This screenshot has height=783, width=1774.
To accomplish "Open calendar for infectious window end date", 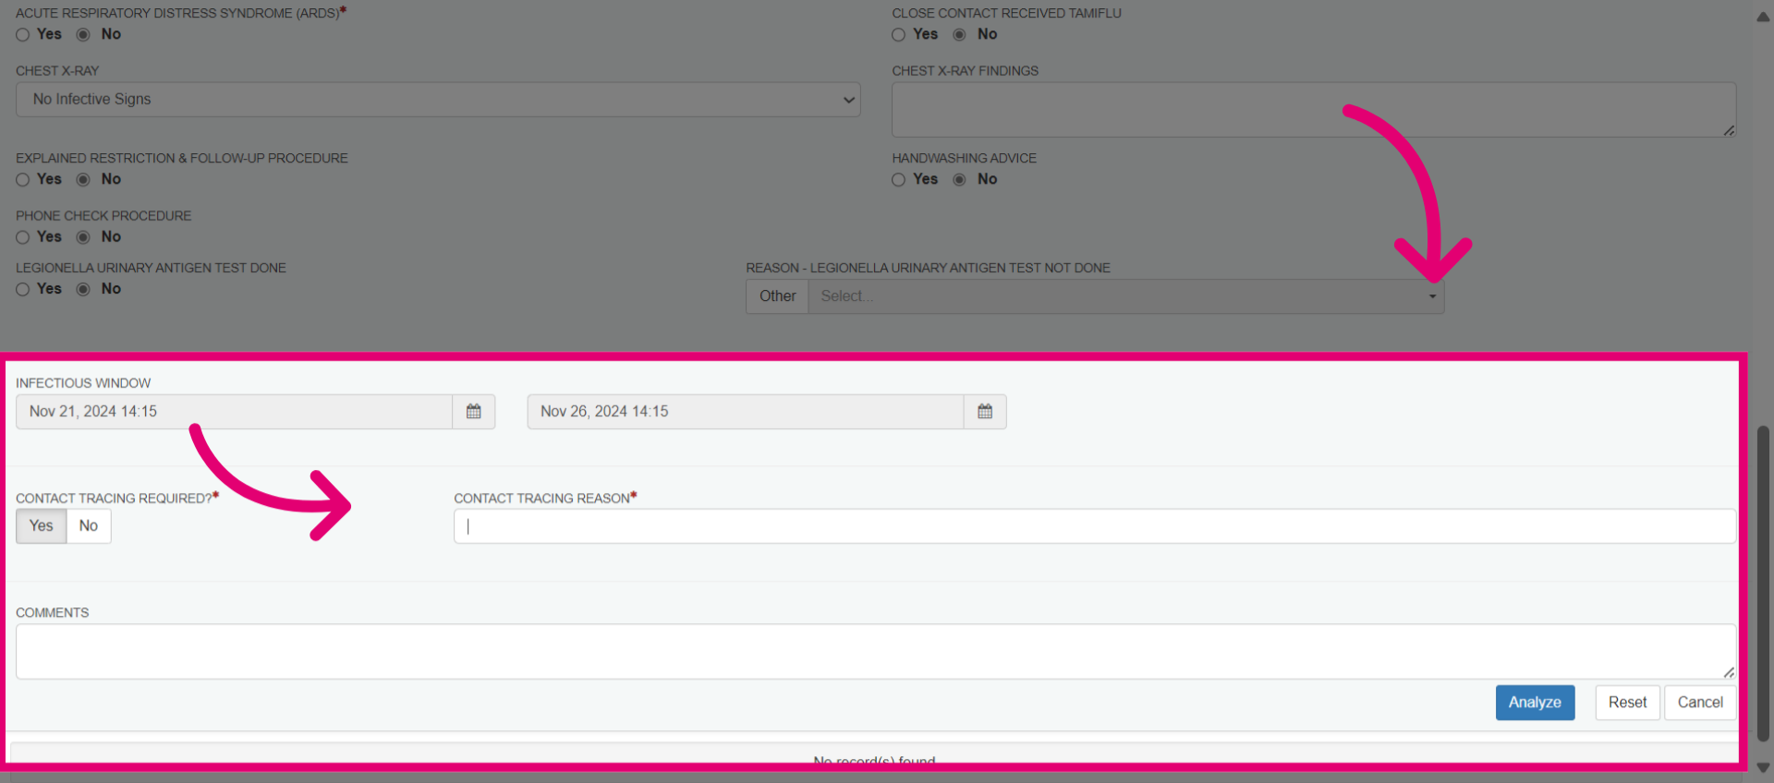I will (x=985, y=412).
